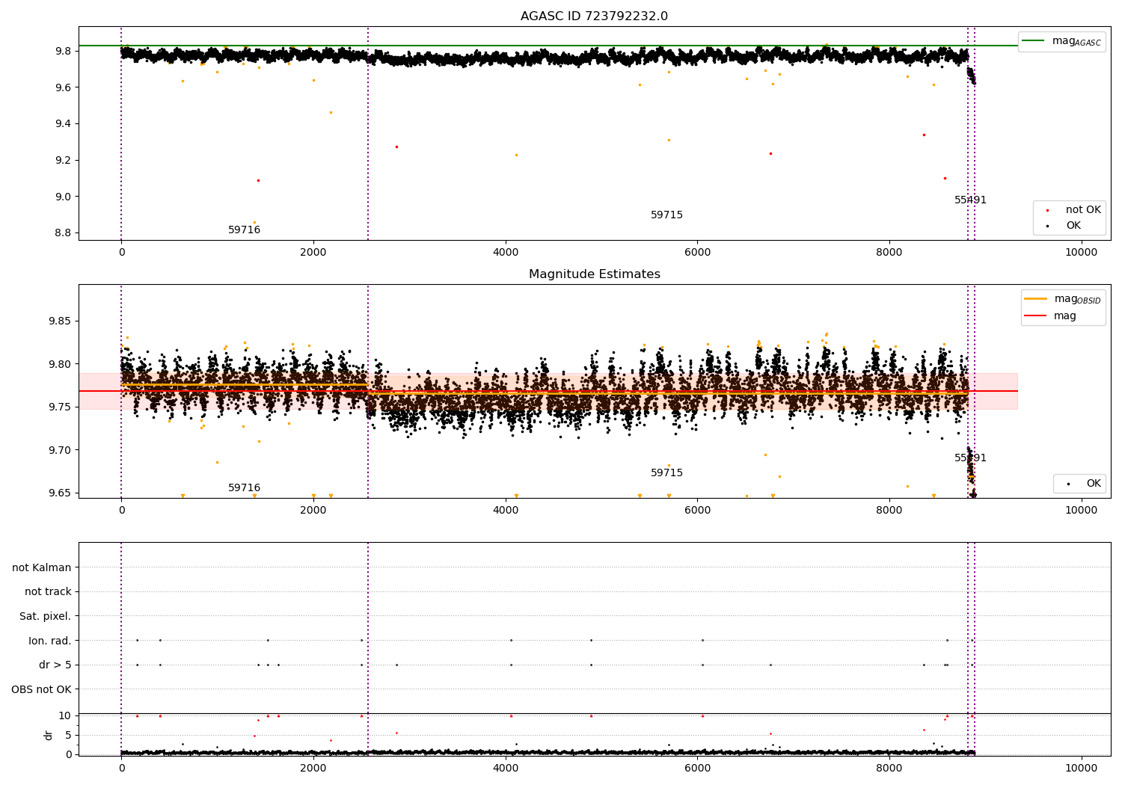The image size is (1122, 785).
Task: Click the 2000 x-axis tick in the bottom plot
Action: click(x=313, y=769)
